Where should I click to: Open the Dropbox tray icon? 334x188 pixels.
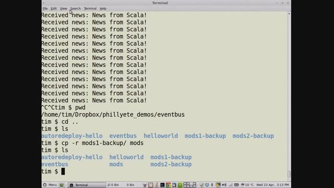pos(207,185)
